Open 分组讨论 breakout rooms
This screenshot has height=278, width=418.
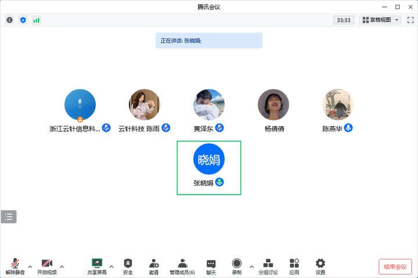pos(268,266)
